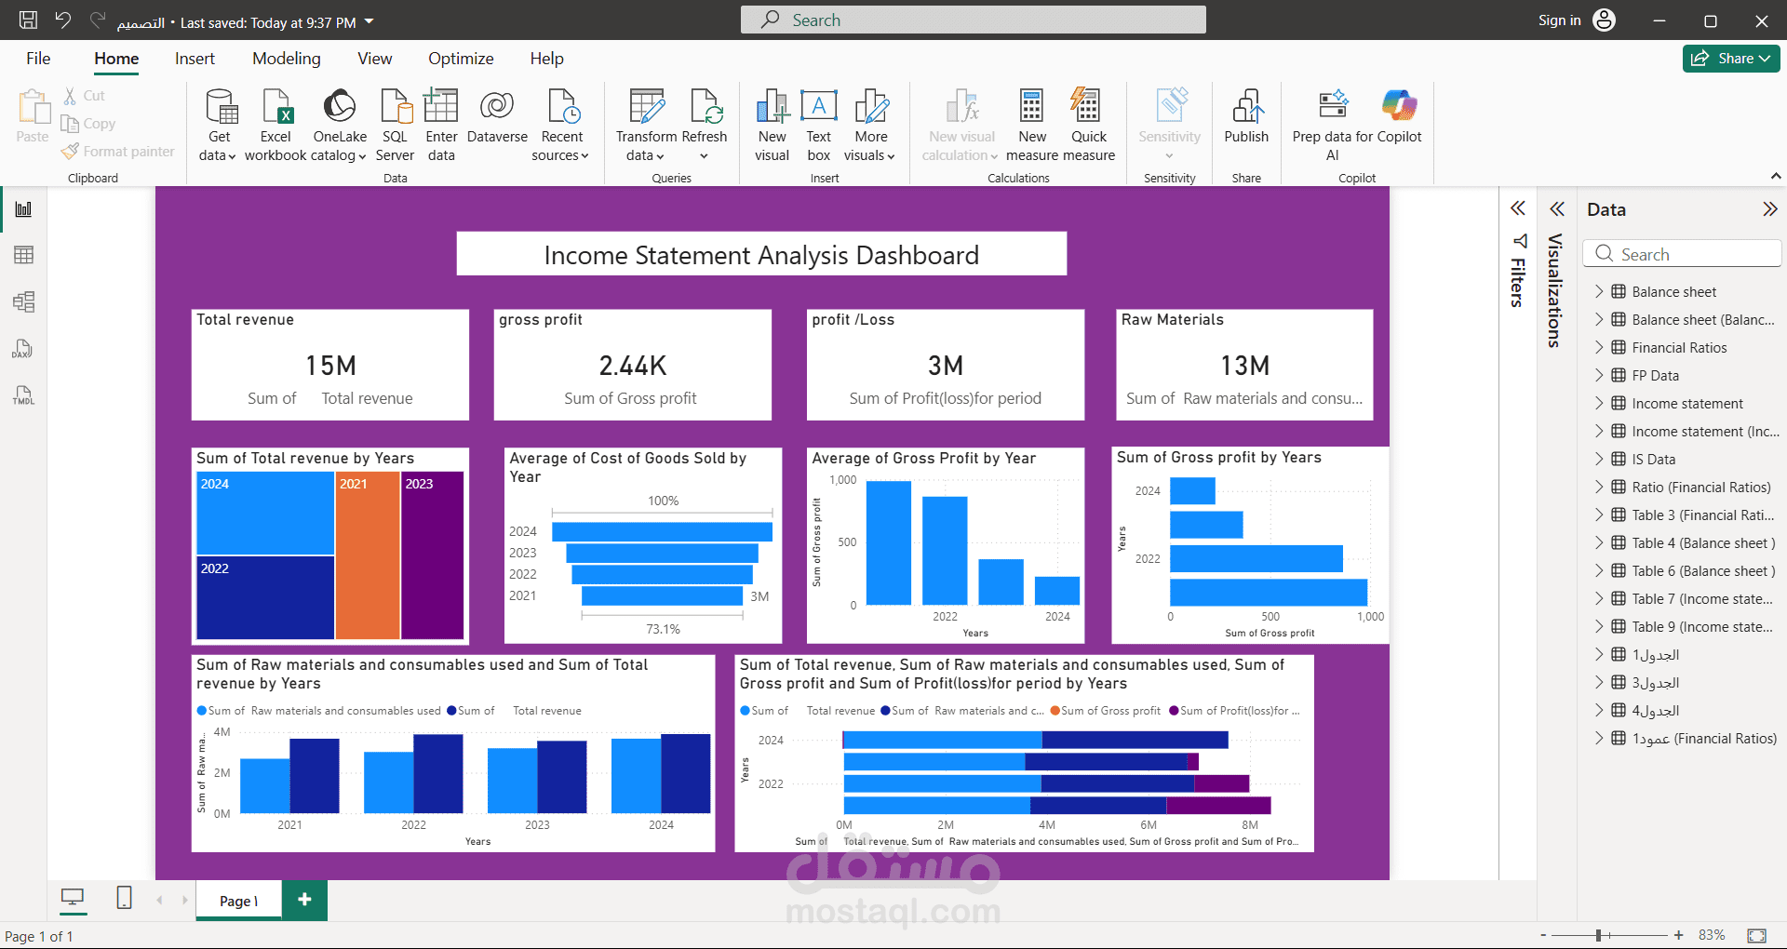Zoom out with minus button
The image size is (1787, 949).
point(1543,935)
